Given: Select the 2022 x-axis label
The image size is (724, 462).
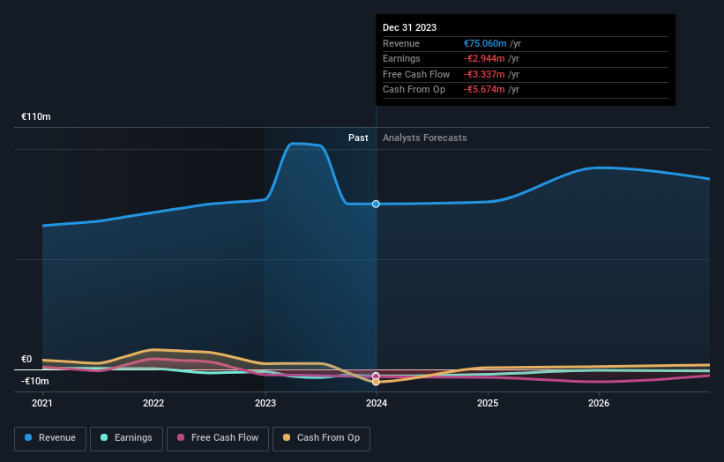Looking at the screenshot, I should click(153, 403).
